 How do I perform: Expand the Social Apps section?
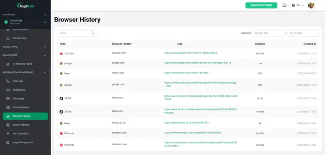pyautogui.click(x=45, y=47)
